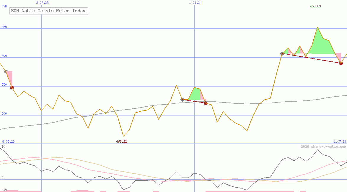Click the 1.07.24 end date label

click(x=340, y=141)
